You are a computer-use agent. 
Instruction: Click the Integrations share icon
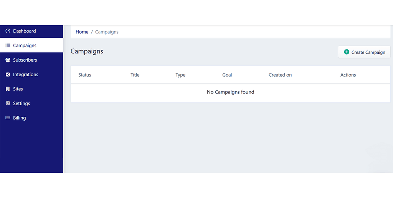pos(8,75)
